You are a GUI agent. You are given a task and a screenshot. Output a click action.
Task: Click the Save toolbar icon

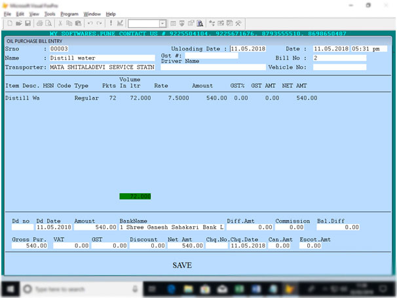pos(28,24)
